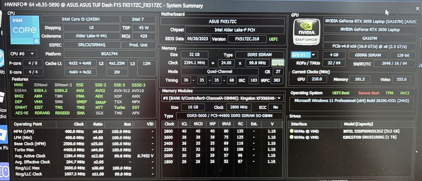The height and width of the screenshot is (181, 422).
Task: Click the NVIDIA GeForce logo
Action: tap(306, 32)
